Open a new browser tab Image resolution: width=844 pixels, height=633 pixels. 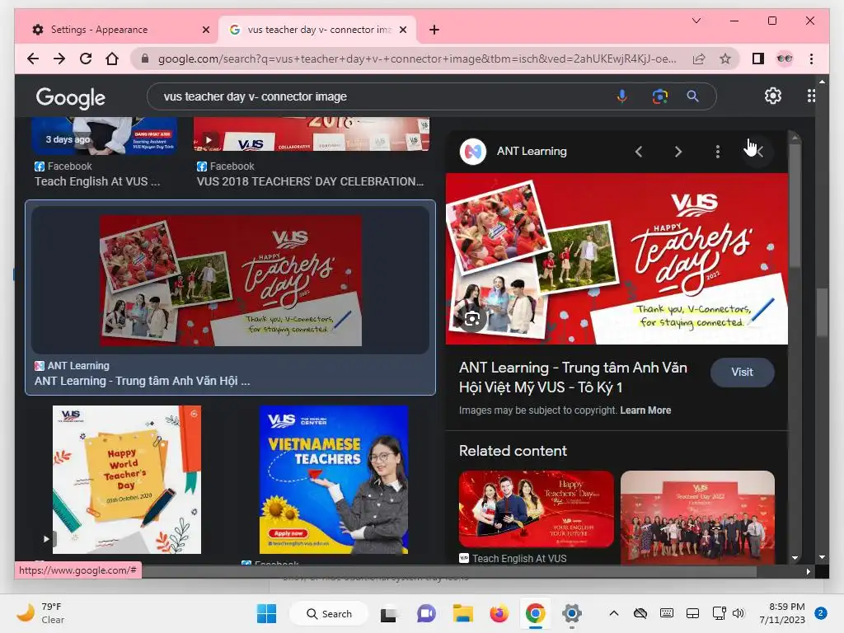[434, 30]
